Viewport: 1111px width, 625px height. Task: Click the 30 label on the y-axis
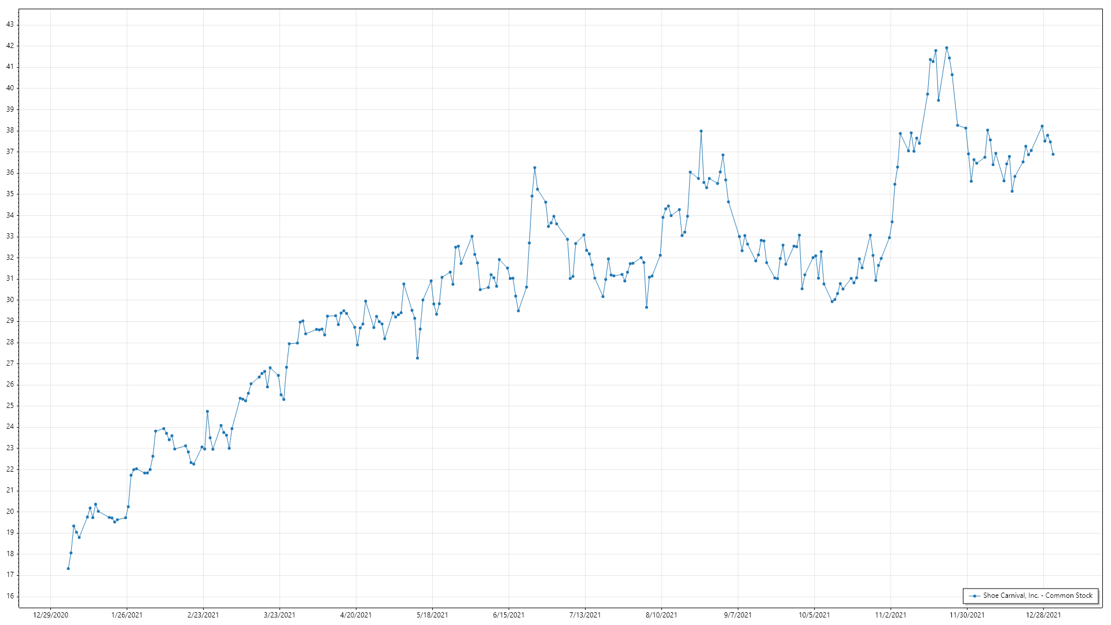click(10, 300)
